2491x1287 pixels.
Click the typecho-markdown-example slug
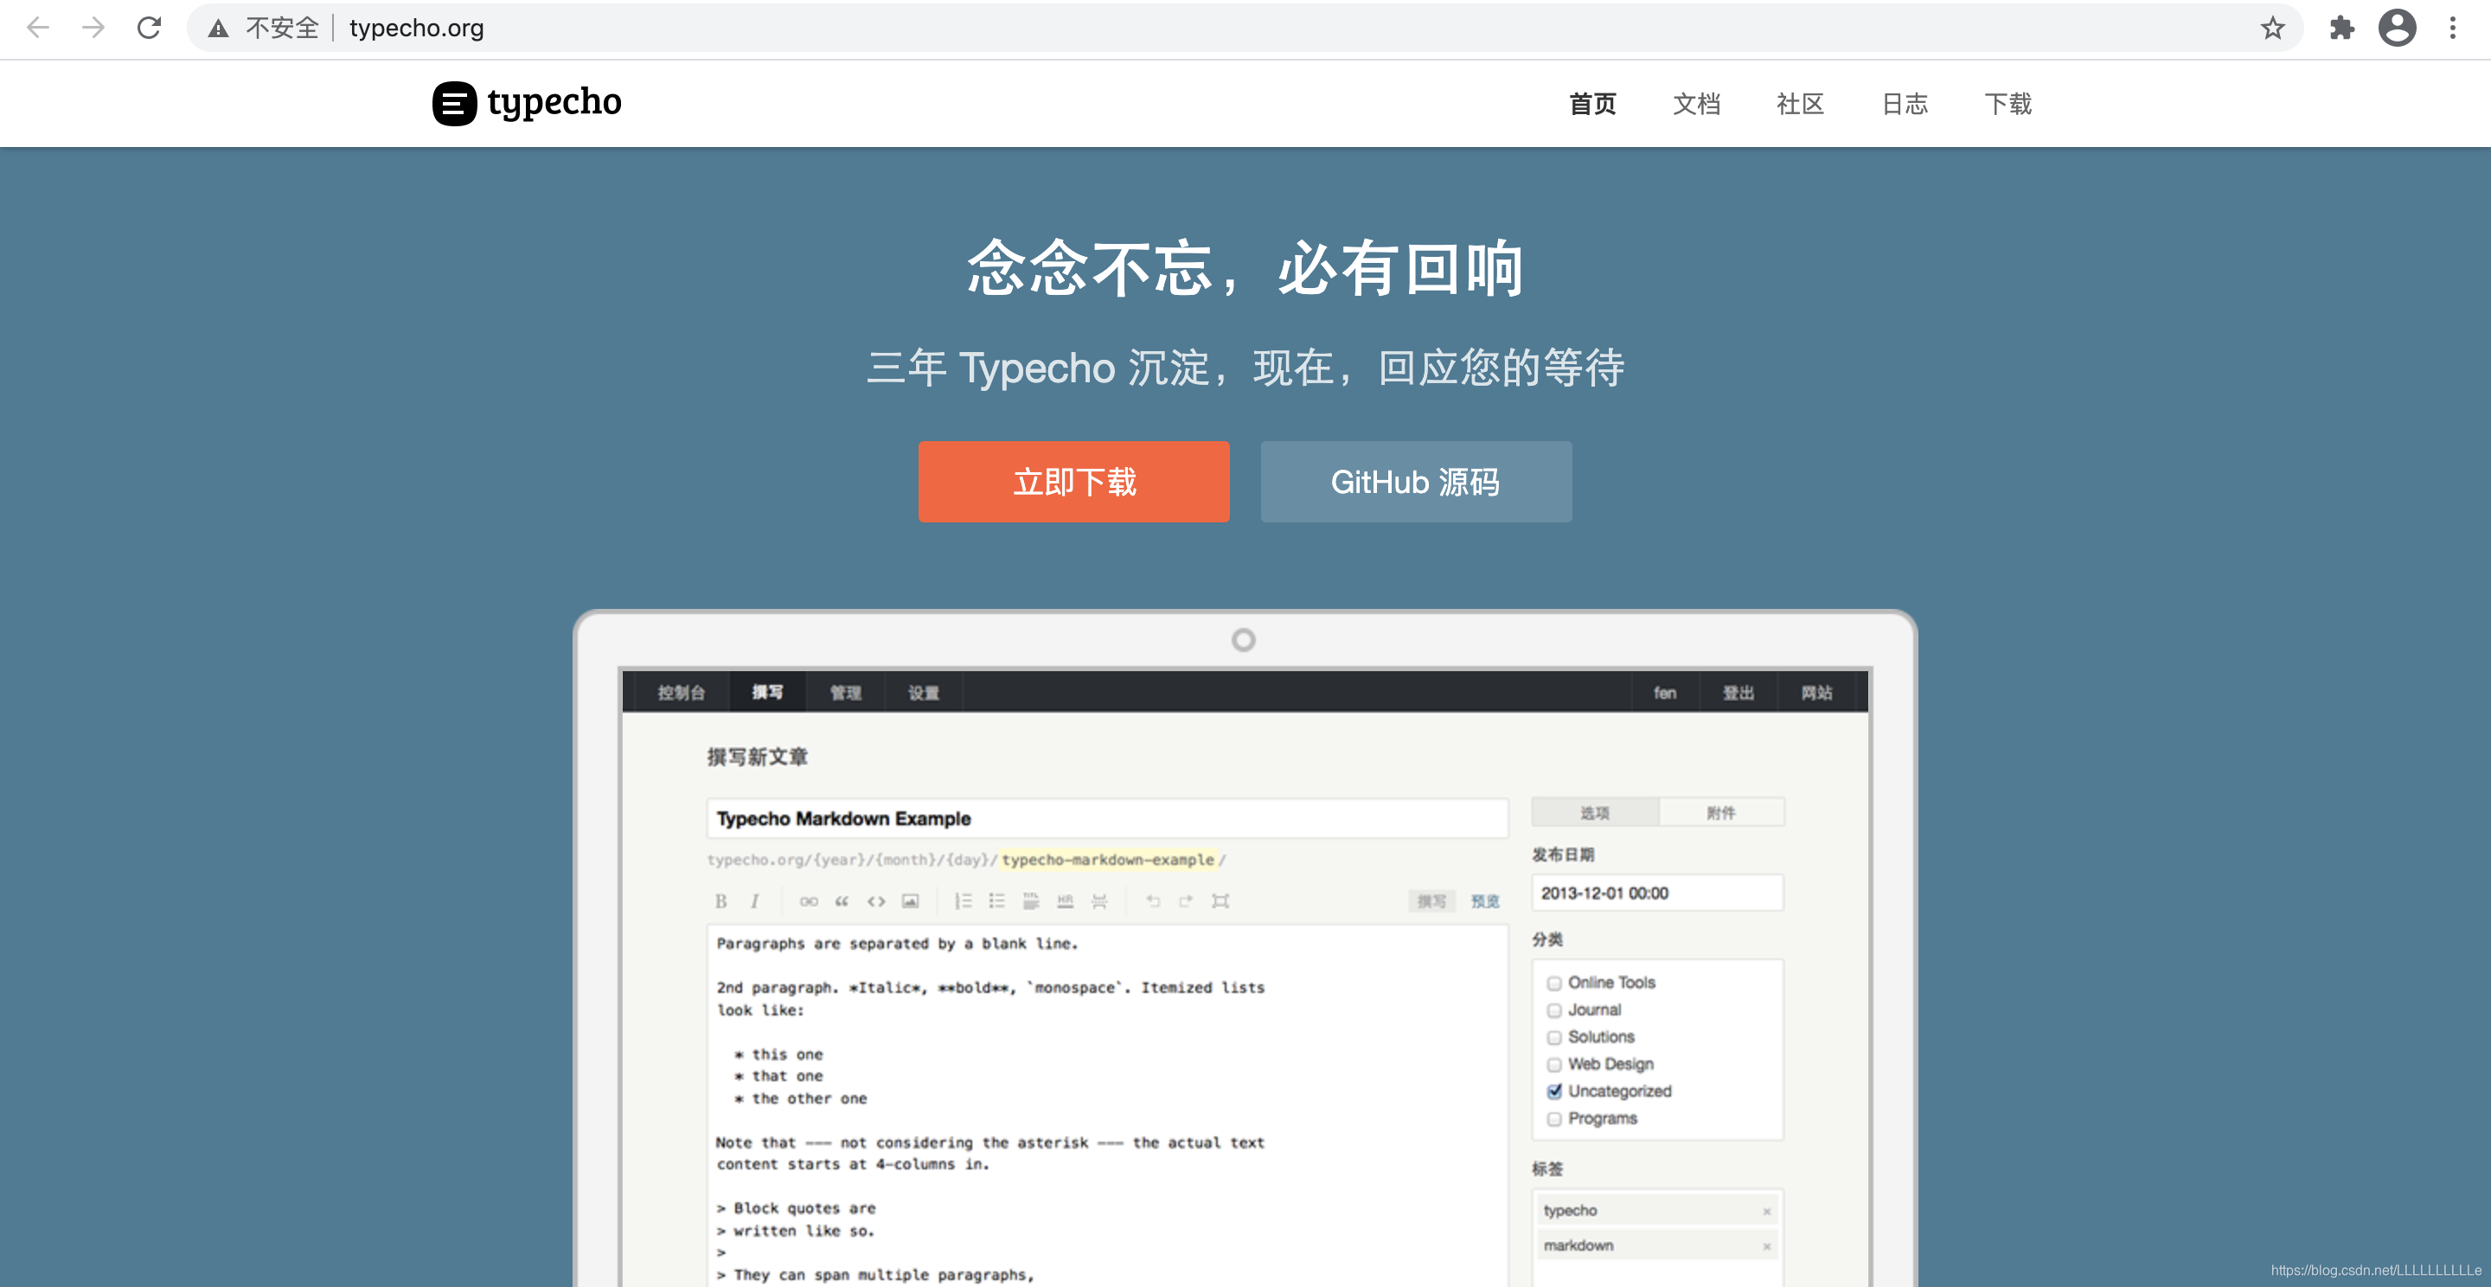coord(1107,860)
